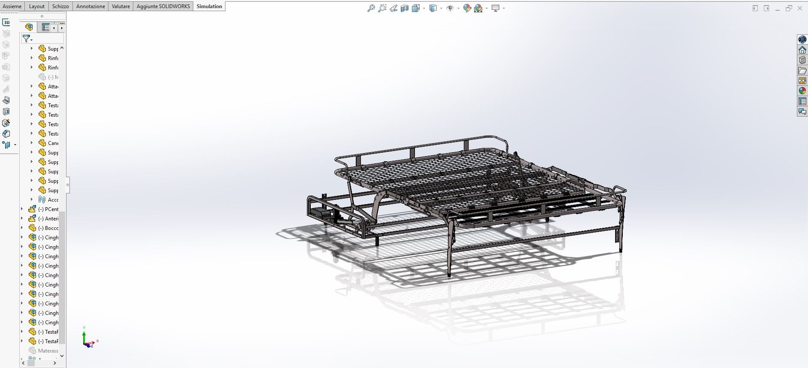Screen dimensions: 808x368
Task: Open the Design Library task pane tab
Action: [x=802, y=60]
